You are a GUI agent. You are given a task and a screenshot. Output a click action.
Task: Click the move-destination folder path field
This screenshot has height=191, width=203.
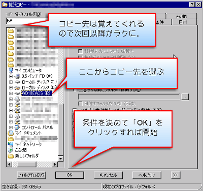[x=129, y=97]
